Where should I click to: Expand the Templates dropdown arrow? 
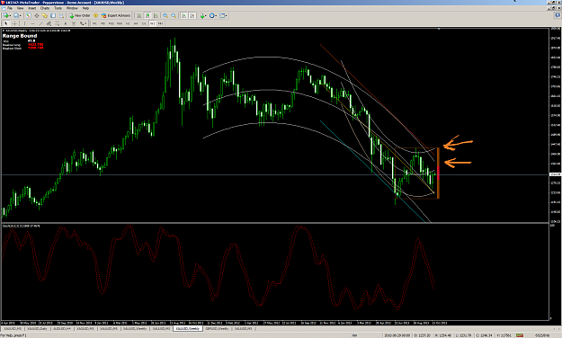tap(227, 16)
